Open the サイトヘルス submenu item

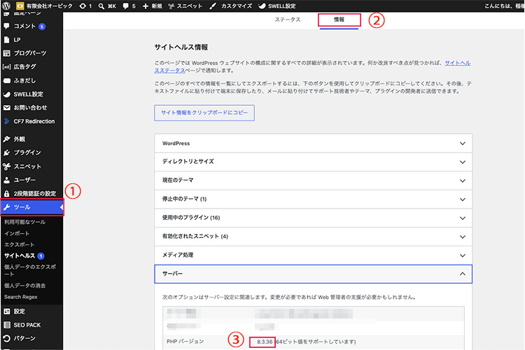[x=20, y=255]
